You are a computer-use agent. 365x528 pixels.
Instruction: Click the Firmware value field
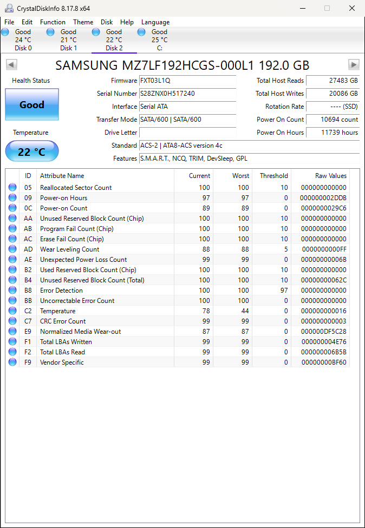187,81
